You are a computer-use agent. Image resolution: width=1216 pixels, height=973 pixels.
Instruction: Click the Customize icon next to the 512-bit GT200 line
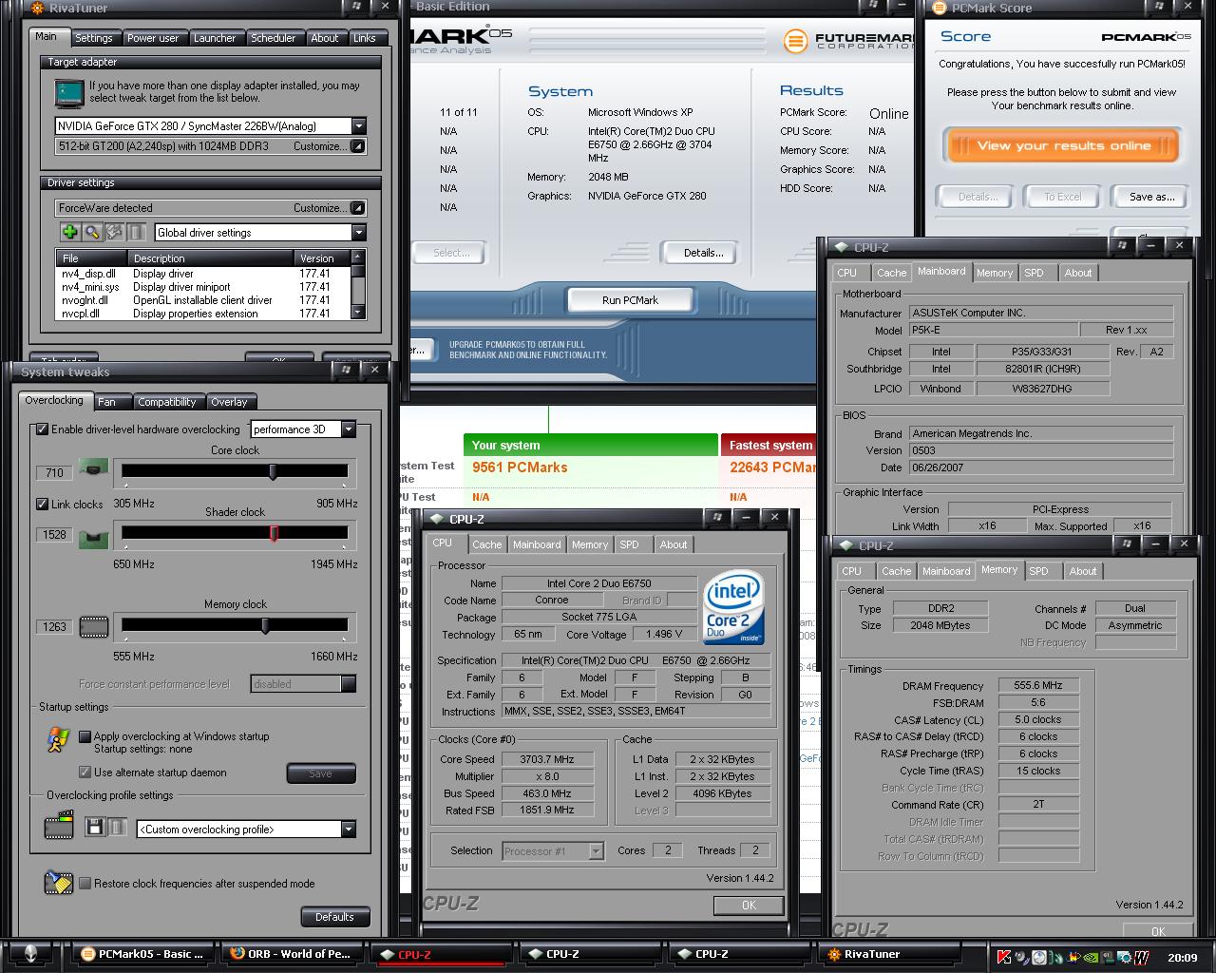tap(357, 146)
